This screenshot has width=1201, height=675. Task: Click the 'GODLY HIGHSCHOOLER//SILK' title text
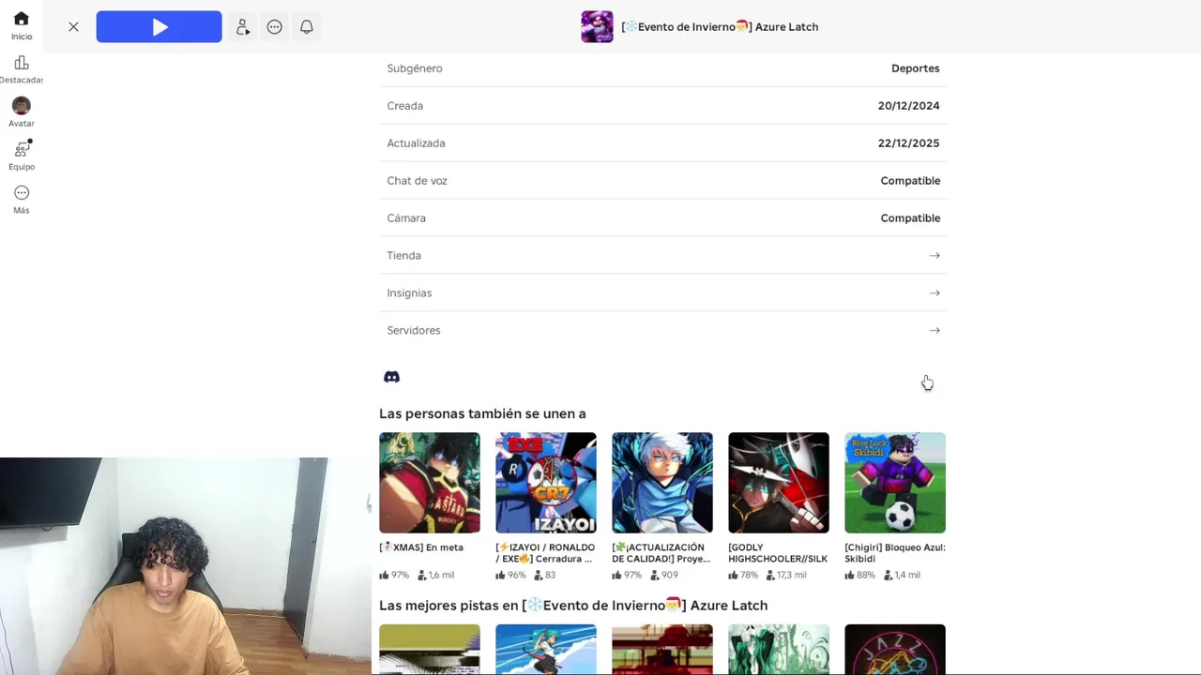pos(778,553)
